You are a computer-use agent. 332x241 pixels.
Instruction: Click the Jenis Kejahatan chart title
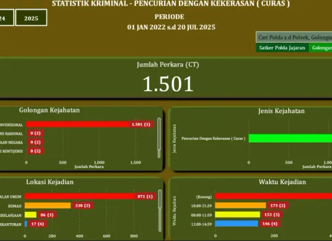[281, 111]
